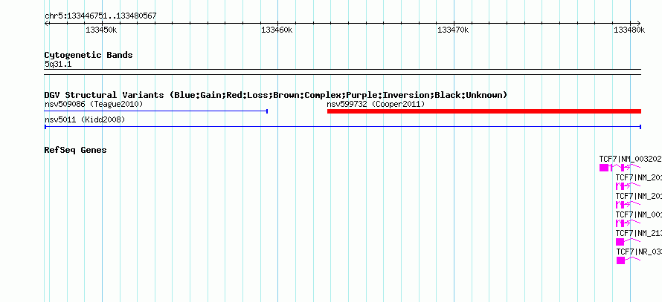Click the 133470k ruler tick label
The image size is (662, 302).
point(453,30)
